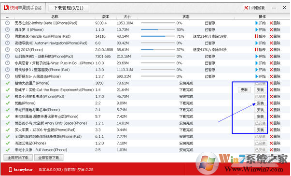Click the 快用苹果助手 logo icon

click(6, 8)
